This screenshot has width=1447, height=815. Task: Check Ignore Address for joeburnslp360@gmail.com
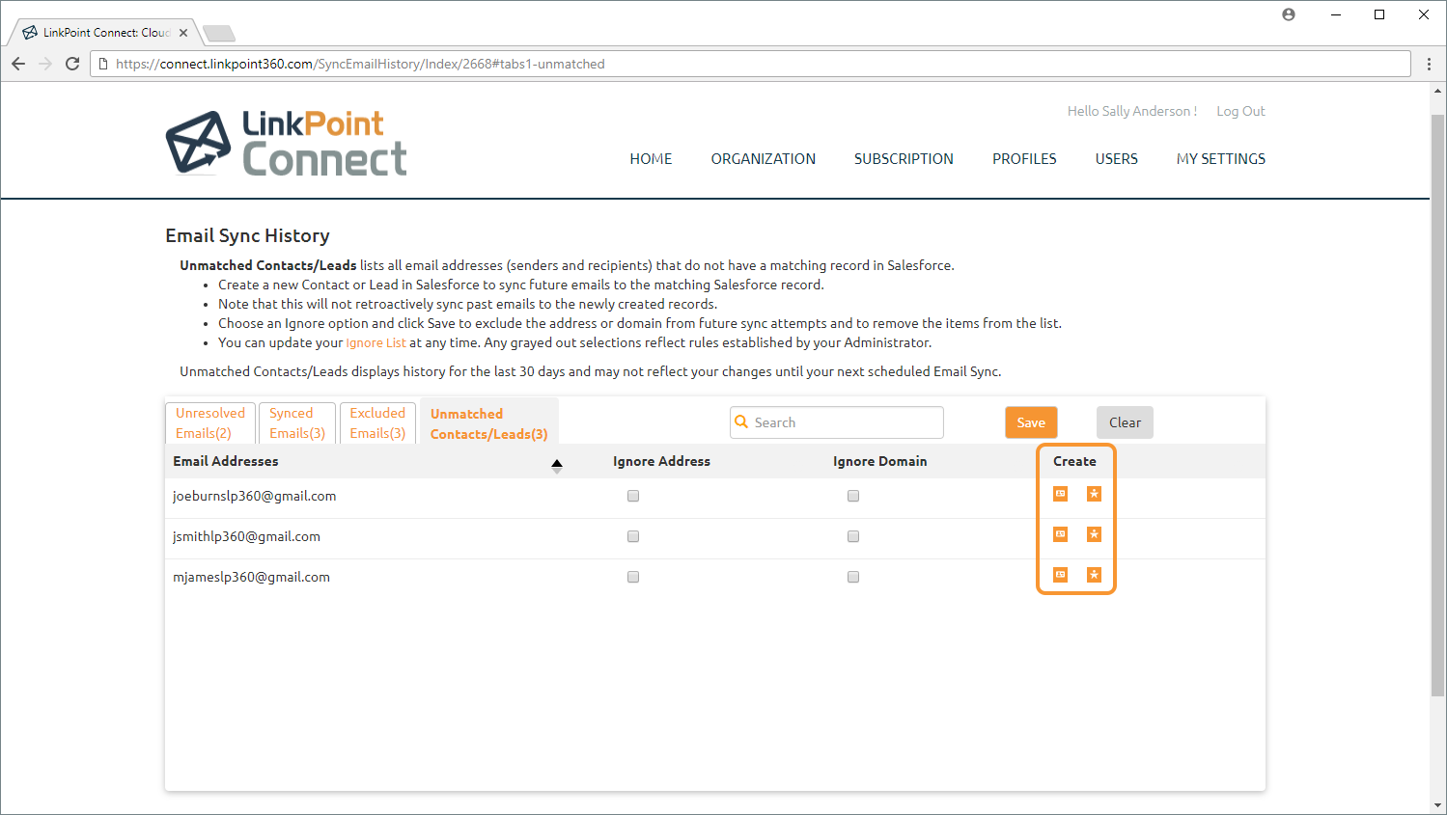tap(633, 496)
